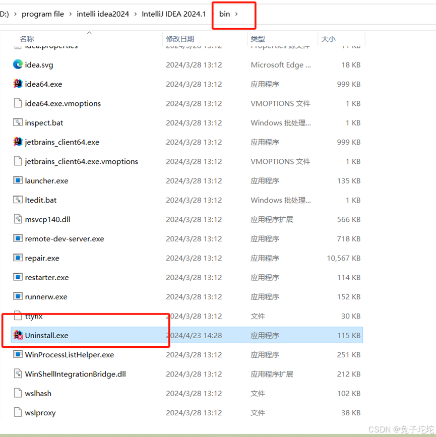Click the application icon of repair.exe

(18, 258)
